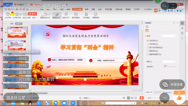Open the fill preset dropdown beside 填充
188x106 pixels.
coord(169,36)
